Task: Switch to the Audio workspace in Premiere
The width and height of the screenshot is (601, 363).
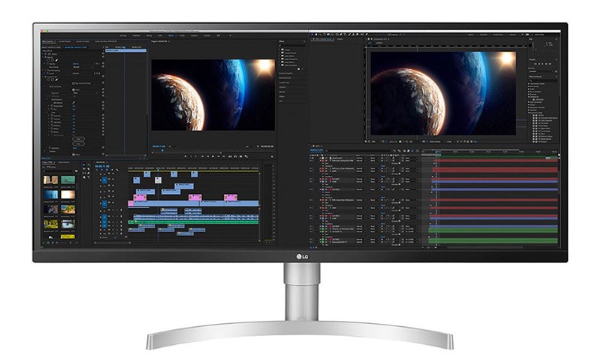Action: 182,35
